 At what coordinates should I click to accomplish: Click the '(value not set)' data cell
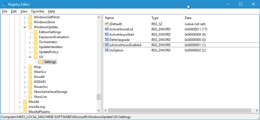(x=195, y=24)
